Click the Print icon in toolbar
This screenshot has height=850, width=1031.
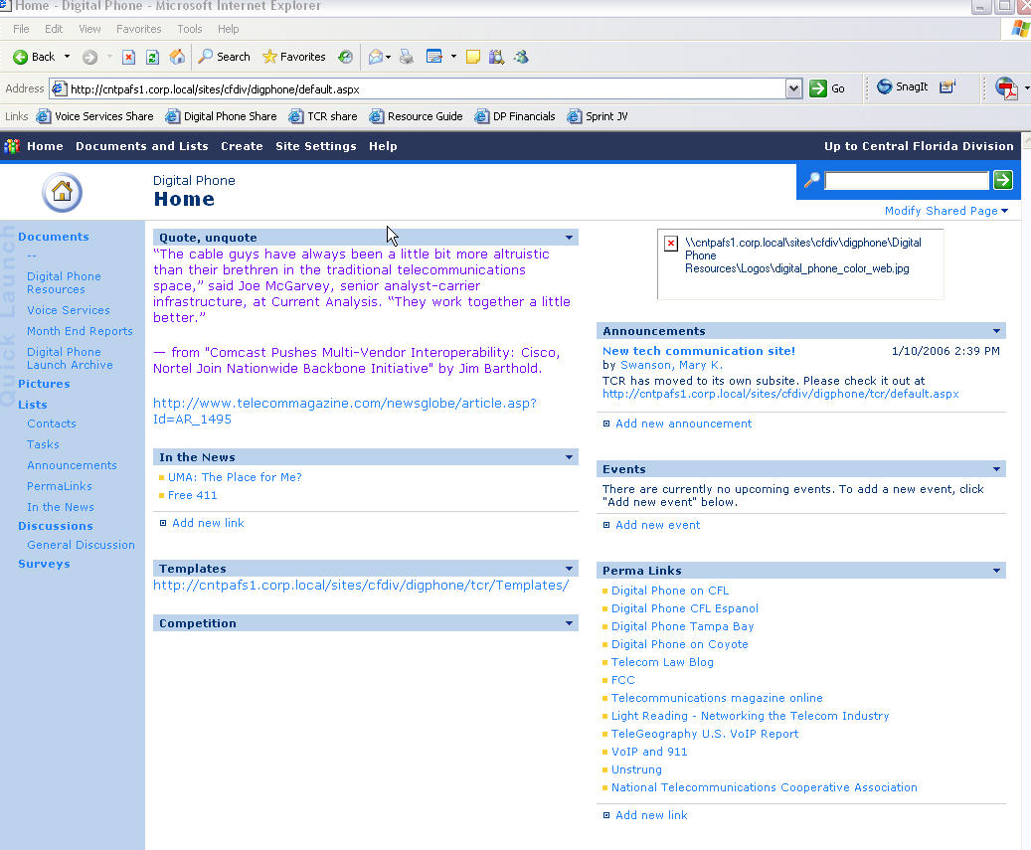407,58
